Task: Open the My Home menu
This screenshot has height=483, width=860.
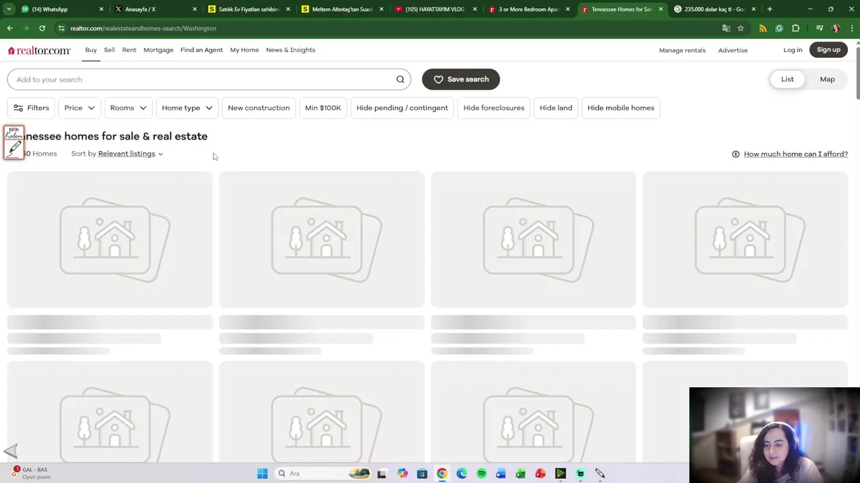Action: point(245,50)
